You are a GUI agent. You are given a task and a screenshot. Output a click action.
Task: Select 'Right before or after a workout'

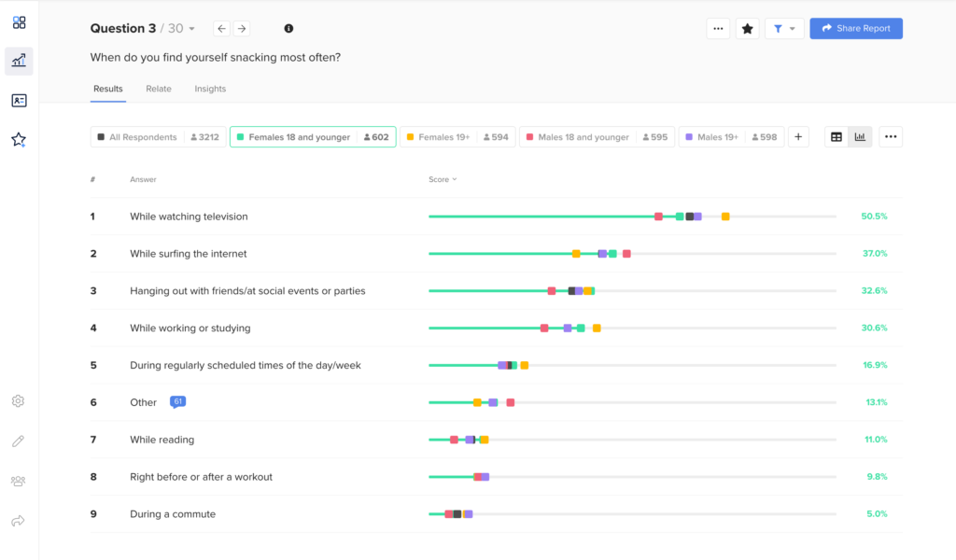[202, 477]
